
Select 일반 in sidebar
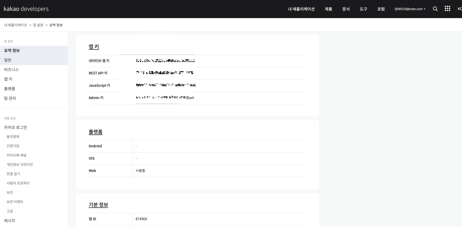pyautogui.click(x=34, y=60)
